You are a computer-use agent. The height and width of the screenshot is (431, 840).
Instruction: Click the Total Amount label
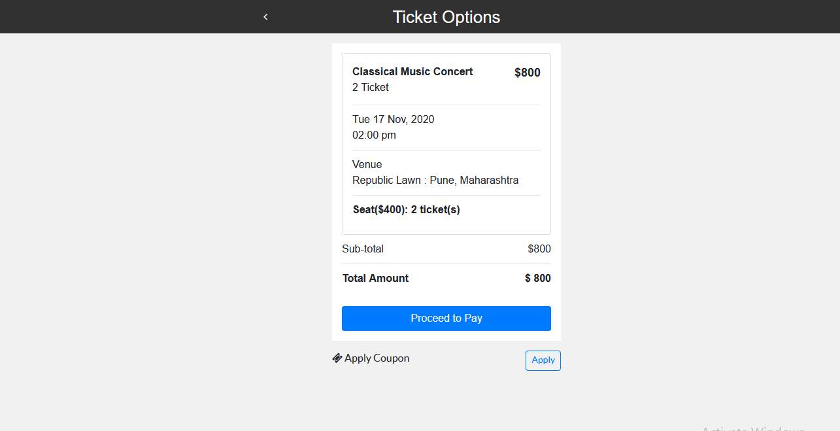click(x=376, y=279)
